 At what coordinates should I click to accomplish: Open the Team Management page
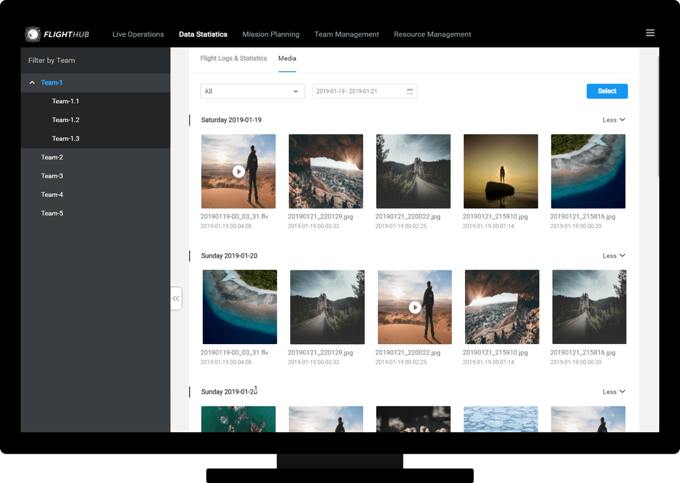tap(346, 35)
